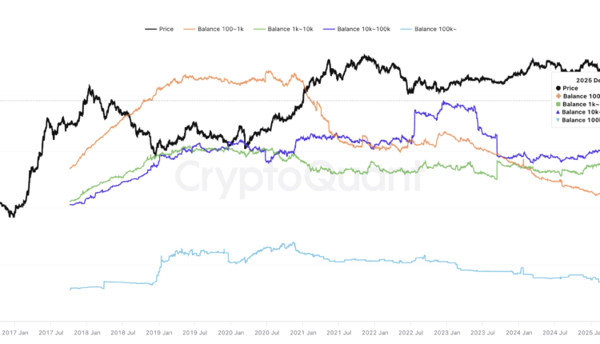Click the Balance 10k~100k legend label
Screen dimensions: 600x344
tap(363, 29)
